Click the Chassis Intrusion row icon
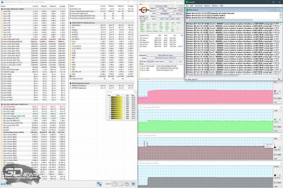283x188 pixels. click(x=70, y=78)
